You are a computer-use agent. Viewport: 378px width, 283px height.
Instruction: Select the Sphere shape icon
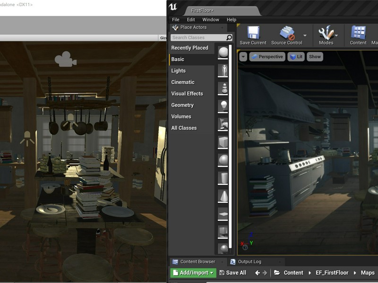click(x=223, y=160)
